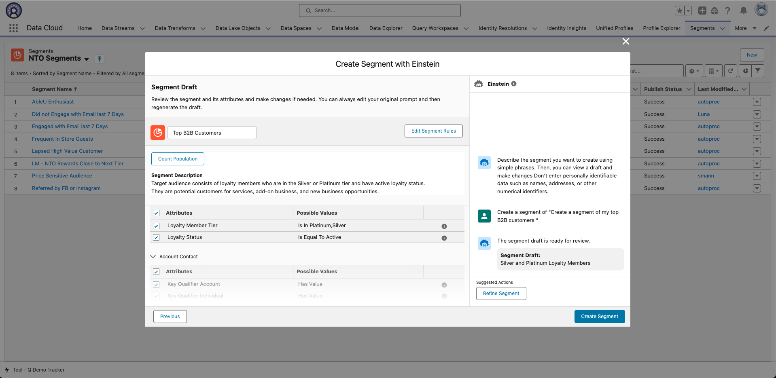The width and height of the screenshot is (776, 378).
Task: Click the global Search box
Action: (380, 11)
